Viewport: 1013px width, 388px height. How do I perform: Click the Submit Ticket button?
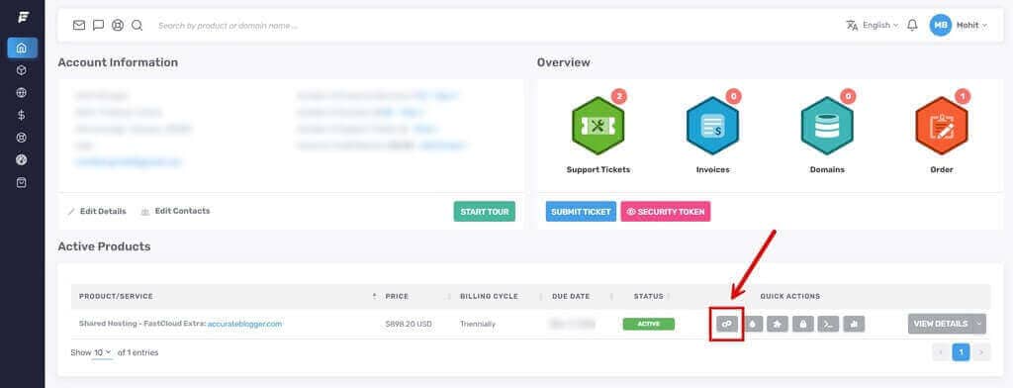(581, 212)
